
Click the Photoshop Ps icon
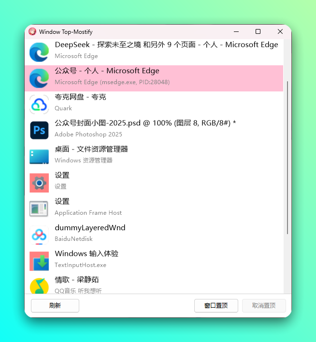pos(39,131)
